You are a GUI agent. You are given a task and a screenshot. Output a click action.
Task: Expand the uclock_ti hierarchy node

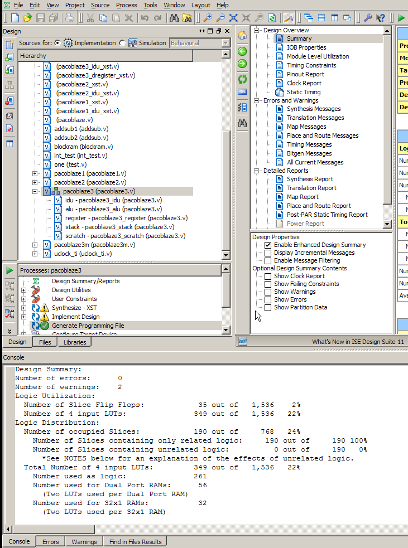[35, 254]
